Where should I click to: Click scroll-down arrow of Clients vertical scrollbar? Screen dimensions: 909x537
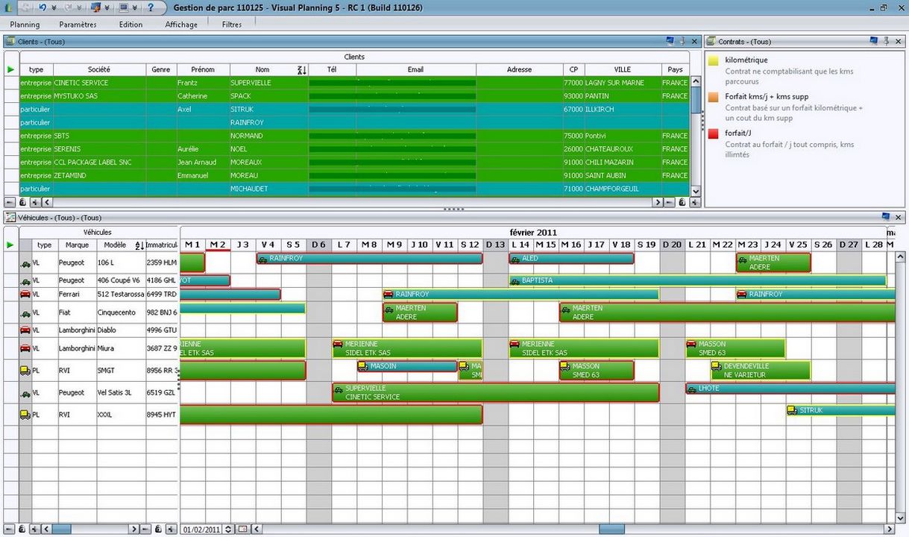(x=696, y=191)
